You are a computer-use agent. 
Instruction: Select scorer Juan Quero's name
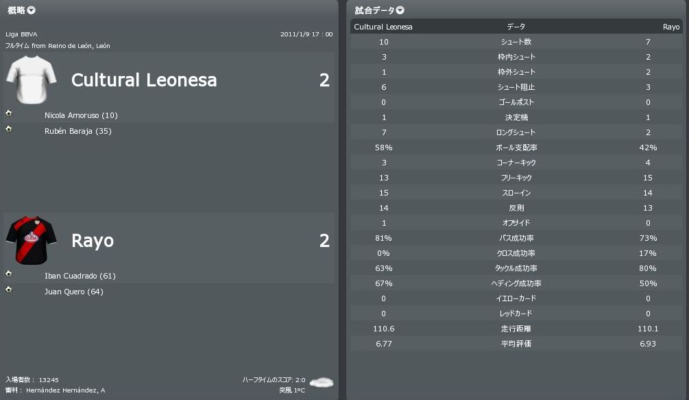pyautogui.click(x=73, y=292)
